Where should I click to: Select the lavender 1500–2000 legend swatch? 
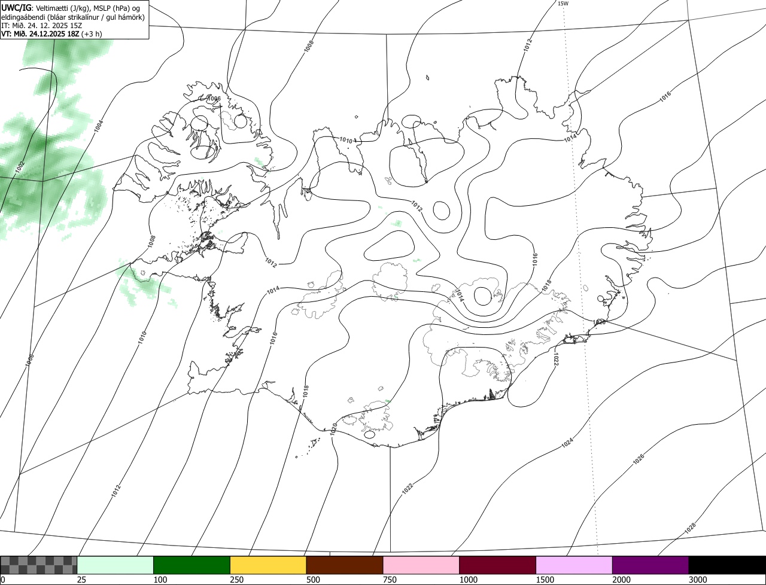click(x=574, y=565)
